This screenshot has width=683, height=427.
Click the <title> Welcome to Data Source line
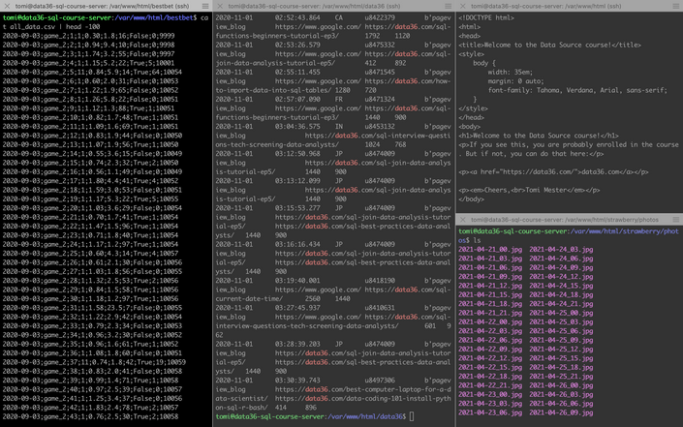click(549, 45)
